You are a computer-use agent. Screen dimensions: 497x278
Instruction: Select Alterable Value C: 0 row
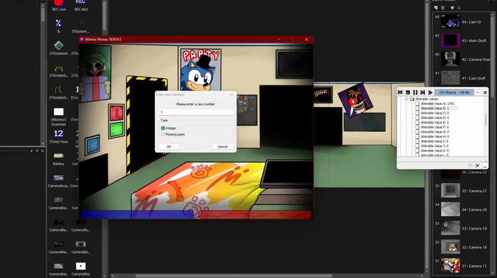point(435,113)
